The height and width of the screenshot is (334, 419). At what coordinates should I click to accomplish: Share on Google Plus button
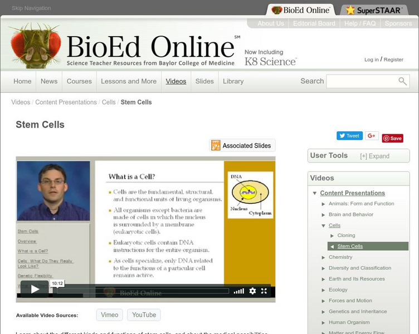pos(372,136)
